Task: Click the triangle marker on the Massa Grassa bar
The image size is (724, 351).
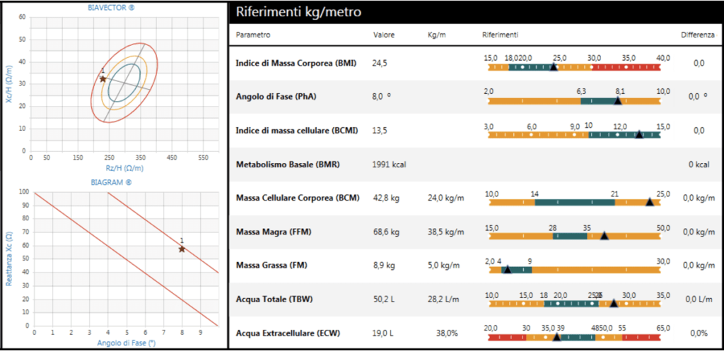Action: [x=506, y=269]
